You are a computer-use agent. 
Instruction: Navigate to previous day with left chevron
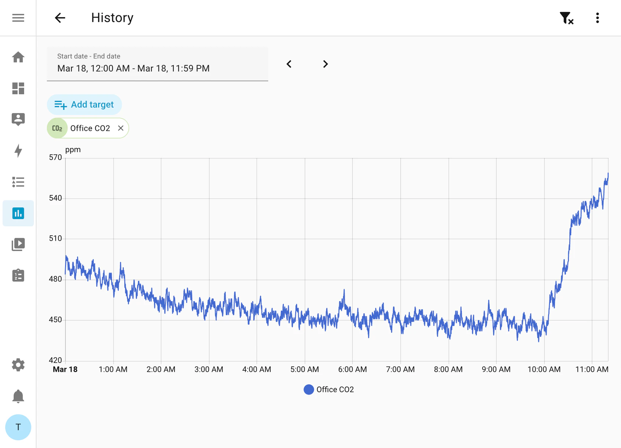[289, 64]
